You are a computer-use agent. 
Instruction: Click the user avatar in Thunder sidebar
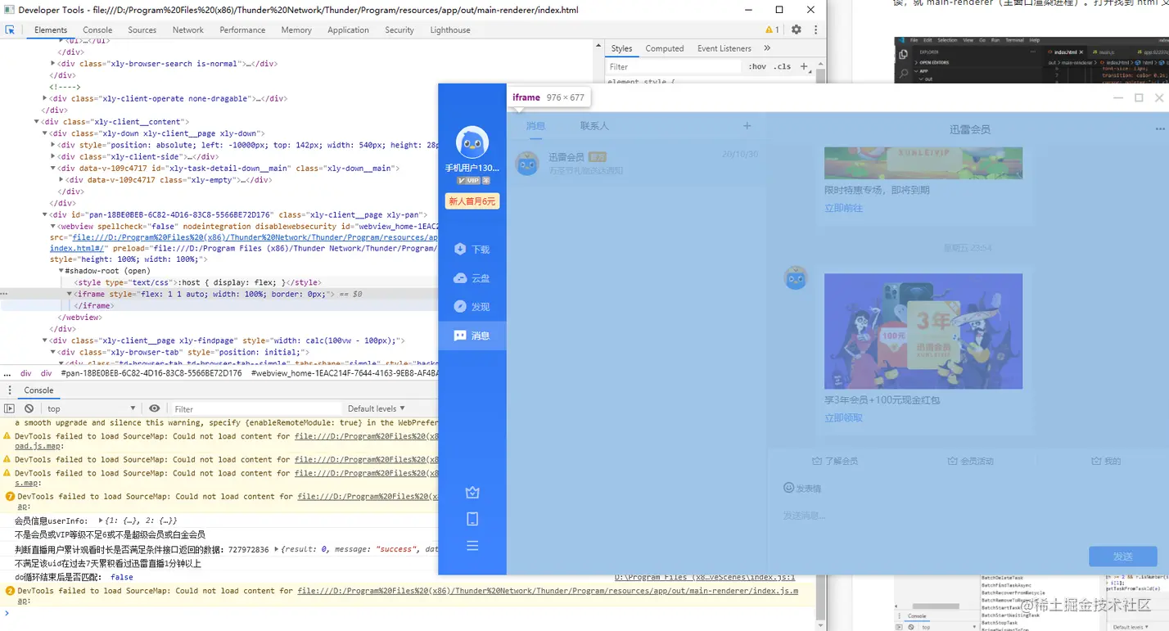(472, 143)
